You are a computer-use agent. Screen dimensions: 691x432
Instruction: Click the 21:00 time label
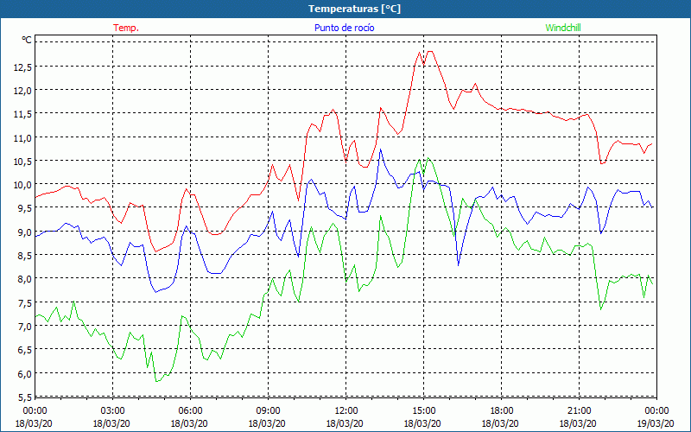click(579, 411)
